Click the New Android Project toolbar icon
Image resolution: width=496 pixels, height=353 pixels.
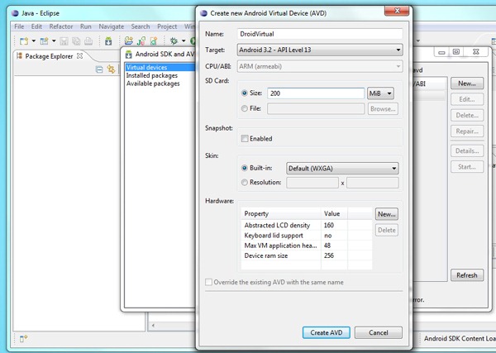[128, 41]
